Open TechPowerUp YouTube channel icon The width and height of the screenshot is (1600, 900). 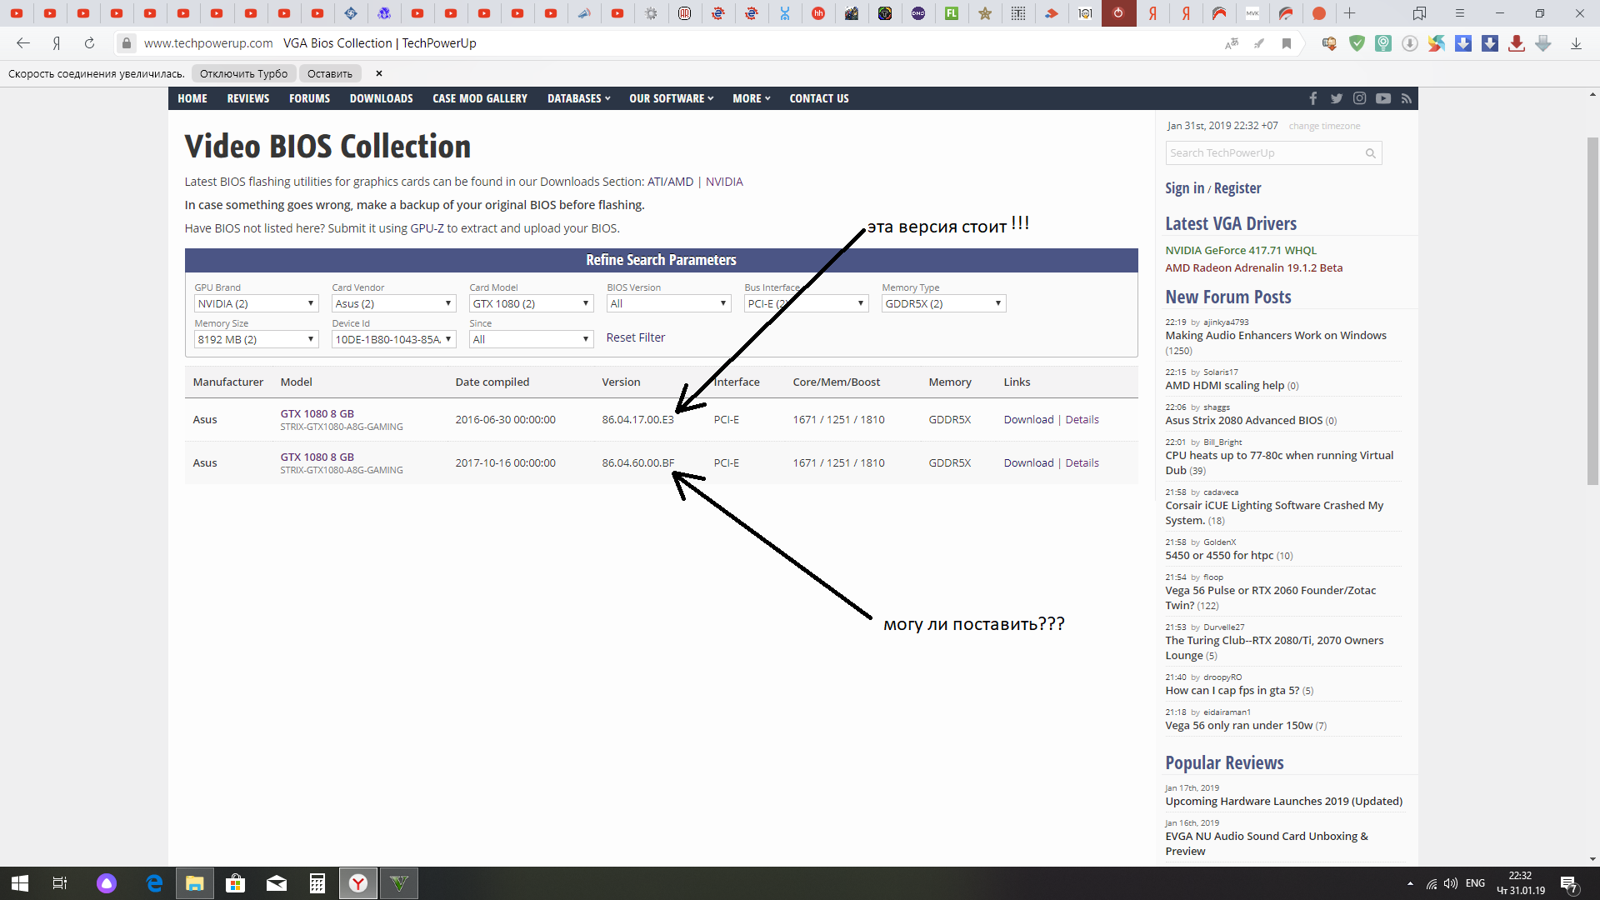pos(1383,98)
